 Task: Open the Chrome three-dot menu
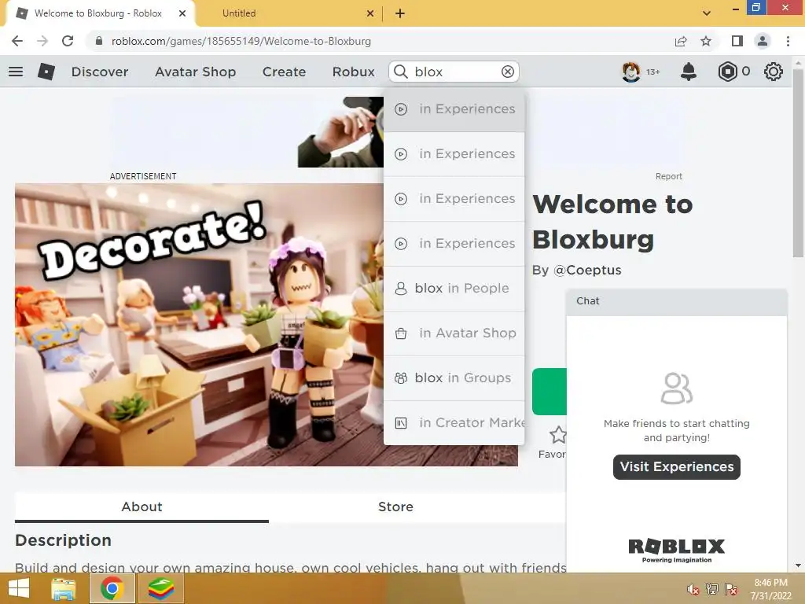(788, 41)
